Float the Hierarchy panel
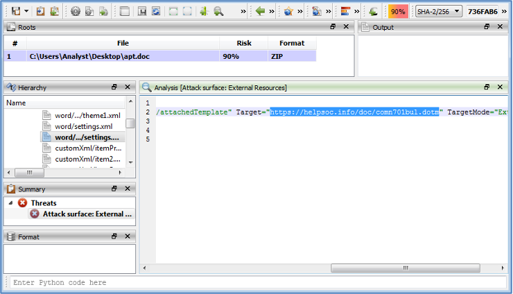 114,87
